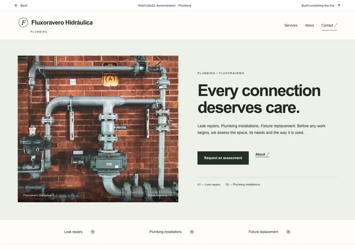Click Leak repairs in the bottom strip
Screen dimensions: 355x249
tap(73, 232)
